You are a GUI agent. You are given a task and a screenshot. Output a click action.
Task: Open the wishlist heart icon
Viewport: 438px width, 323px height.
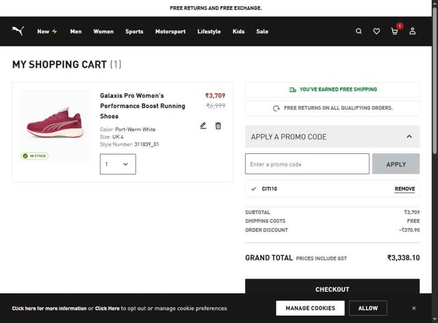coord(376,31)
